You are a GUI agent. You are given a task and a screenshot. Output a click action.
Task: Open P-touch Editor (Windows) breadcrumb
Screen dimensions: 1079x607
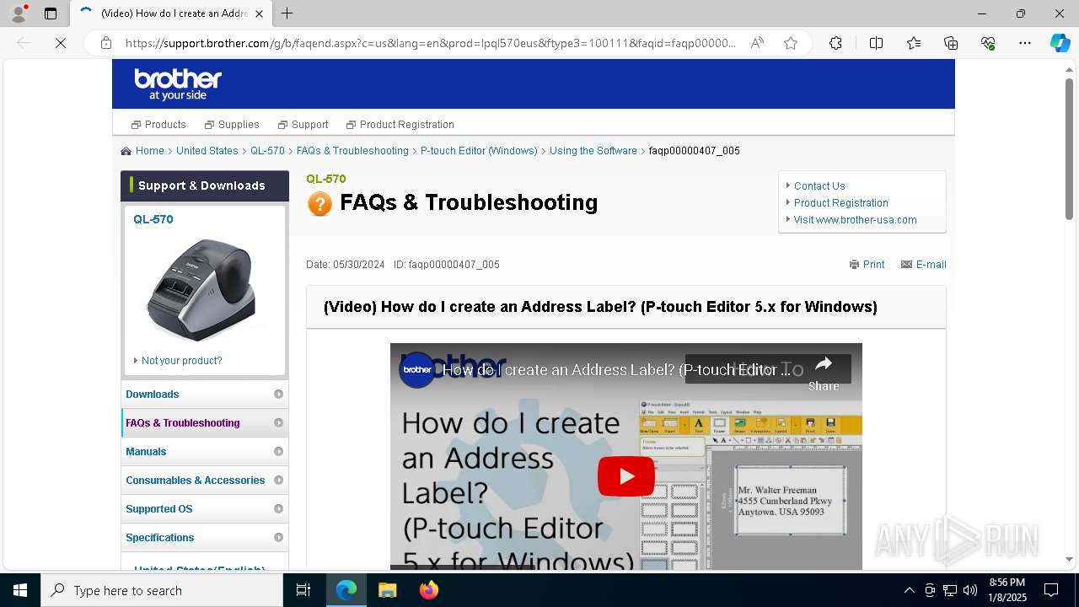[x=479, y=151]
